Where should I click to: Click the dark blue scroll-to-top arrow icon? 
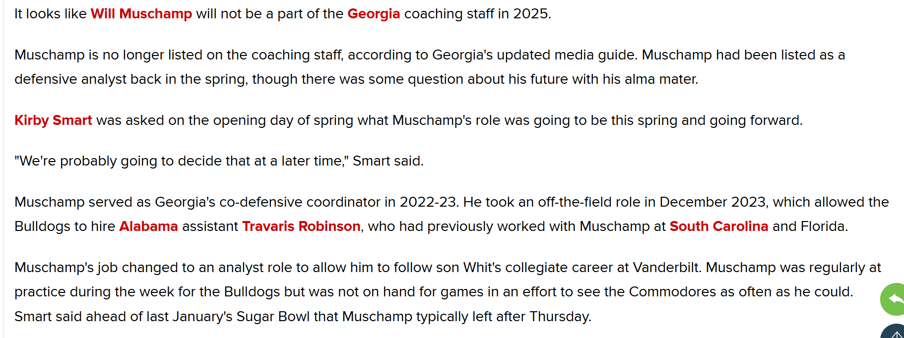coord(894,332)
